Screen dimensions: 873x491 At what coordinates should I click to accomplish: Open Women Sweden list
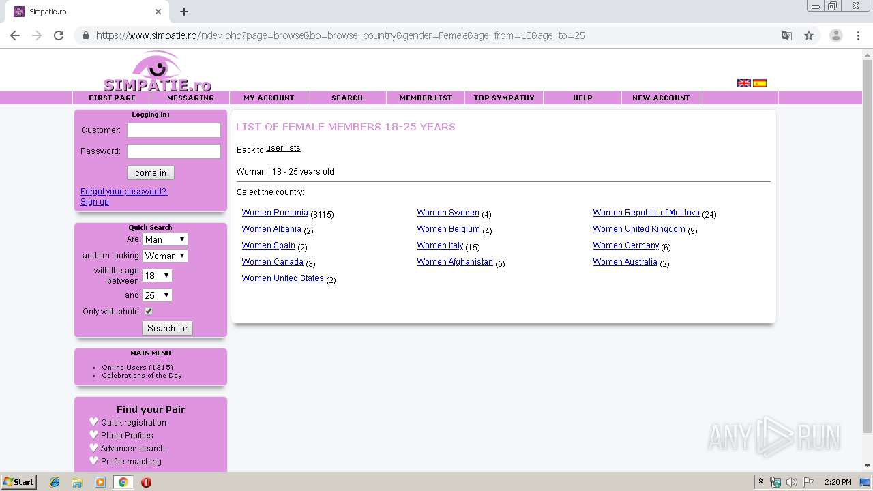point(448,213)
